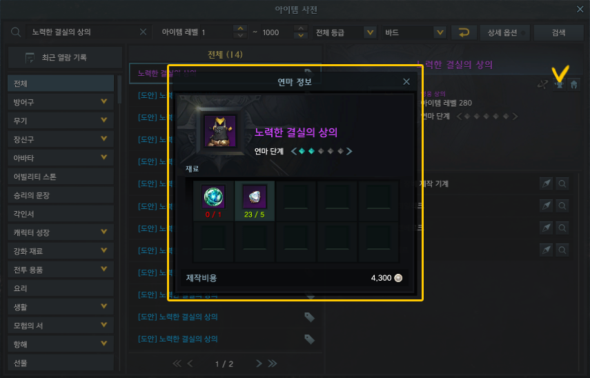Click the reset filters arrow button

point(464,32)
